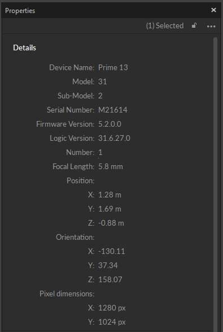Click the Position Z value -0.88 m

click(111, 223)
